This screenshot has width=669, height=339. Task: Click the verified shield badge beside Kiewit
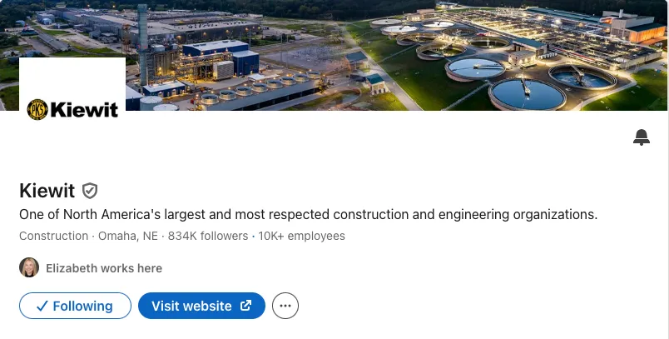pos(90,191)
